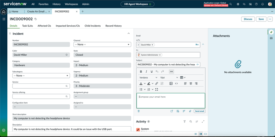
Task: Click the Service lookup field
Action: tap(41, 86)
